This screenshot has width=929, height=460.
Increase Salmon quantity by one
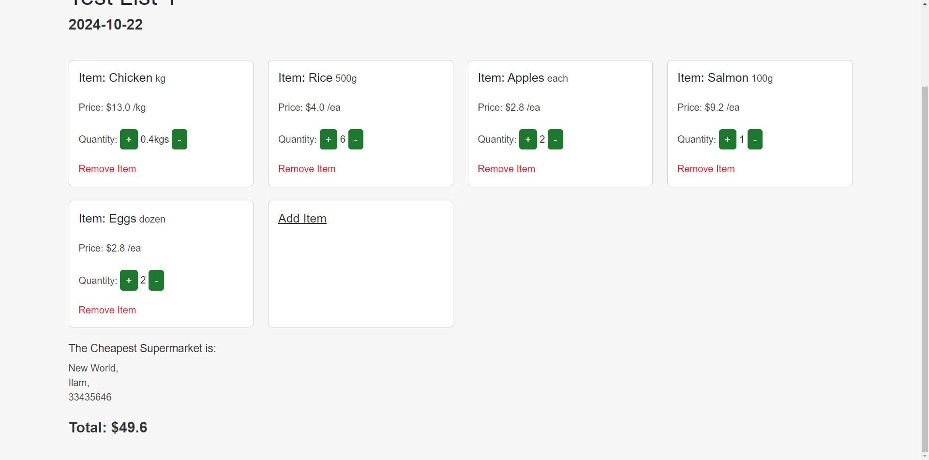point(727,139)
